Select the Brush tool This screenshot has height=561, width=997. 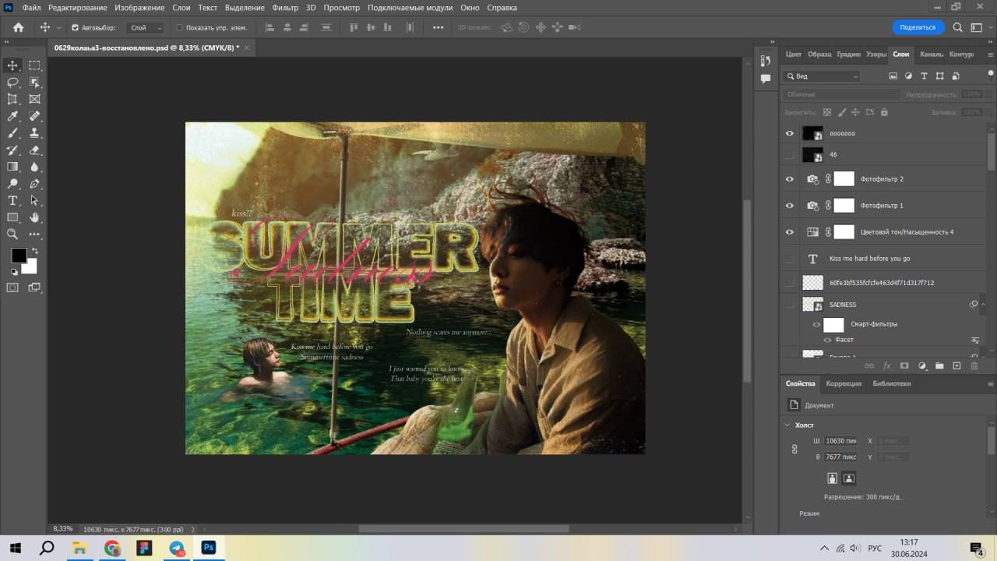[12, 133]
